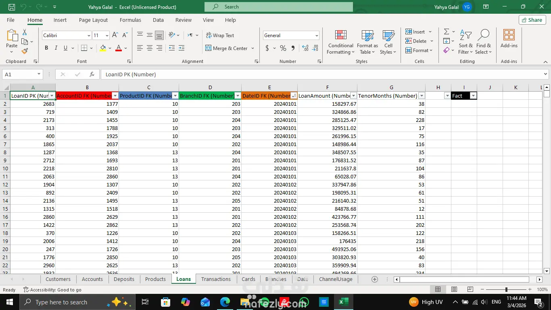Viewport: 551px width, 310px height.
Task: Open filter dropdown for AccountID FK column
Action: coord(115,96)
